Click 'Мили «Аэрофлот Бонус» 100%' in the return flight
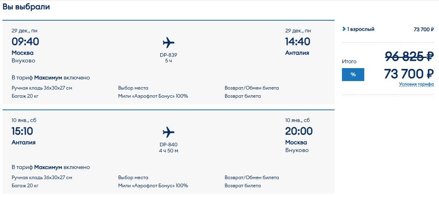 (153, 186)
